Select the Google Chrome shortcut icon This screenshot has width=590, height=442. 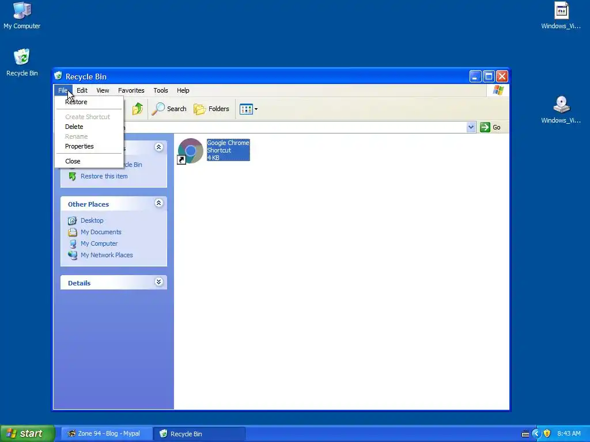click(x=190, y=151)
